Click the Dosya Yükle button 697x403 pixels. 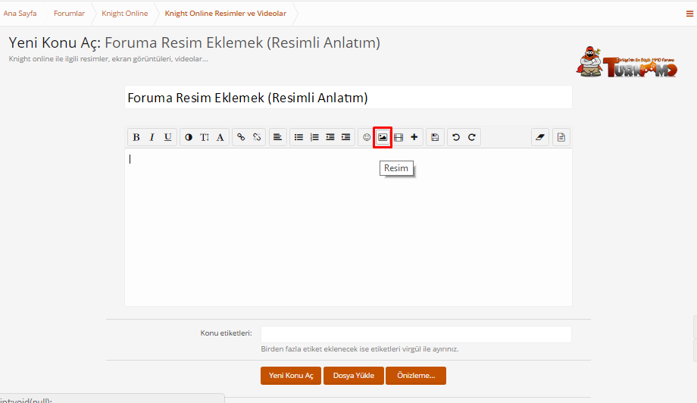point(353,376)
